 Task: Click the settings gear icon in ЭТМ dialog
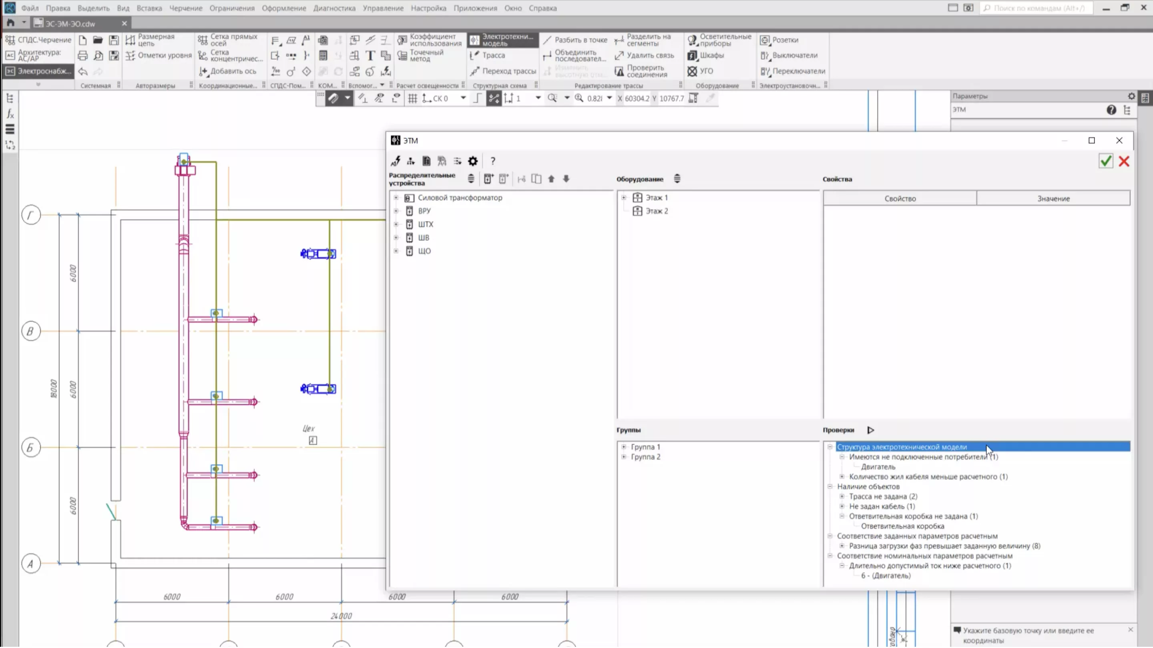[x=473, y=161]
